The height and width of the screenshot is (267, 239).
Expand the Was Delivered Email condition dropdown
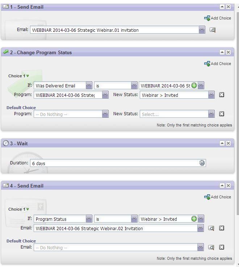click(x=89, y=86)
